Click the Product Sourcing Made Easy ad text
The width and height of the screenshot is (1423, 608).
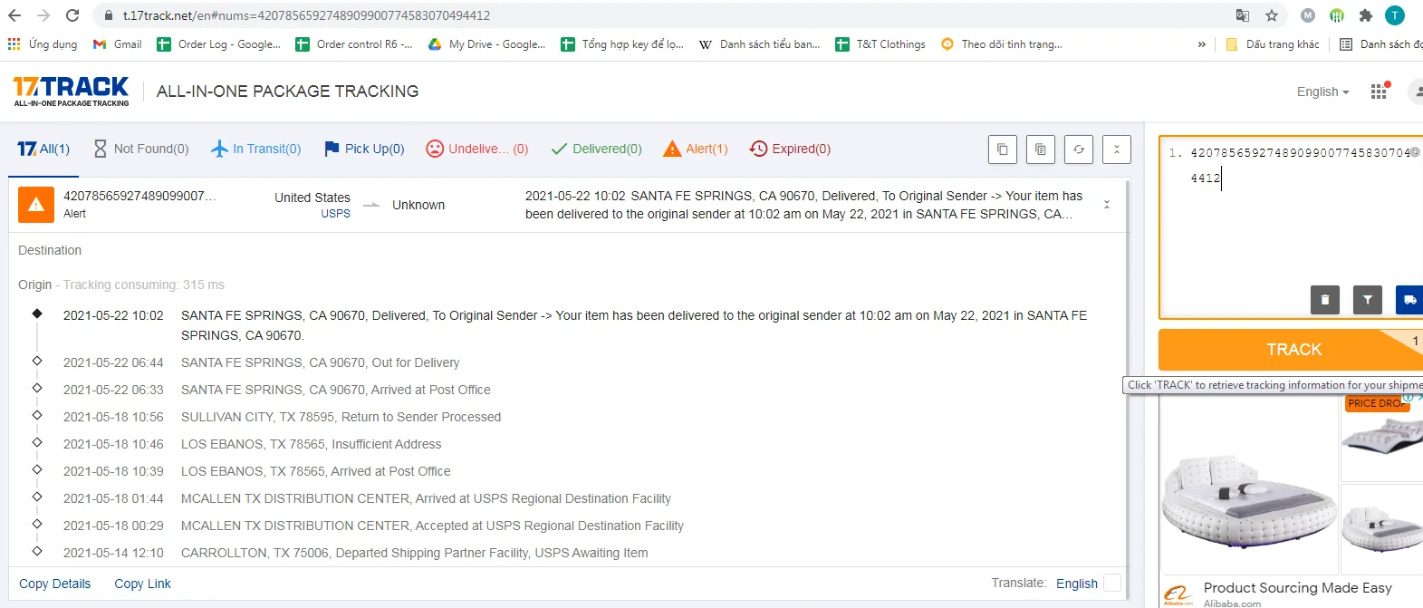pos(1297,588)
